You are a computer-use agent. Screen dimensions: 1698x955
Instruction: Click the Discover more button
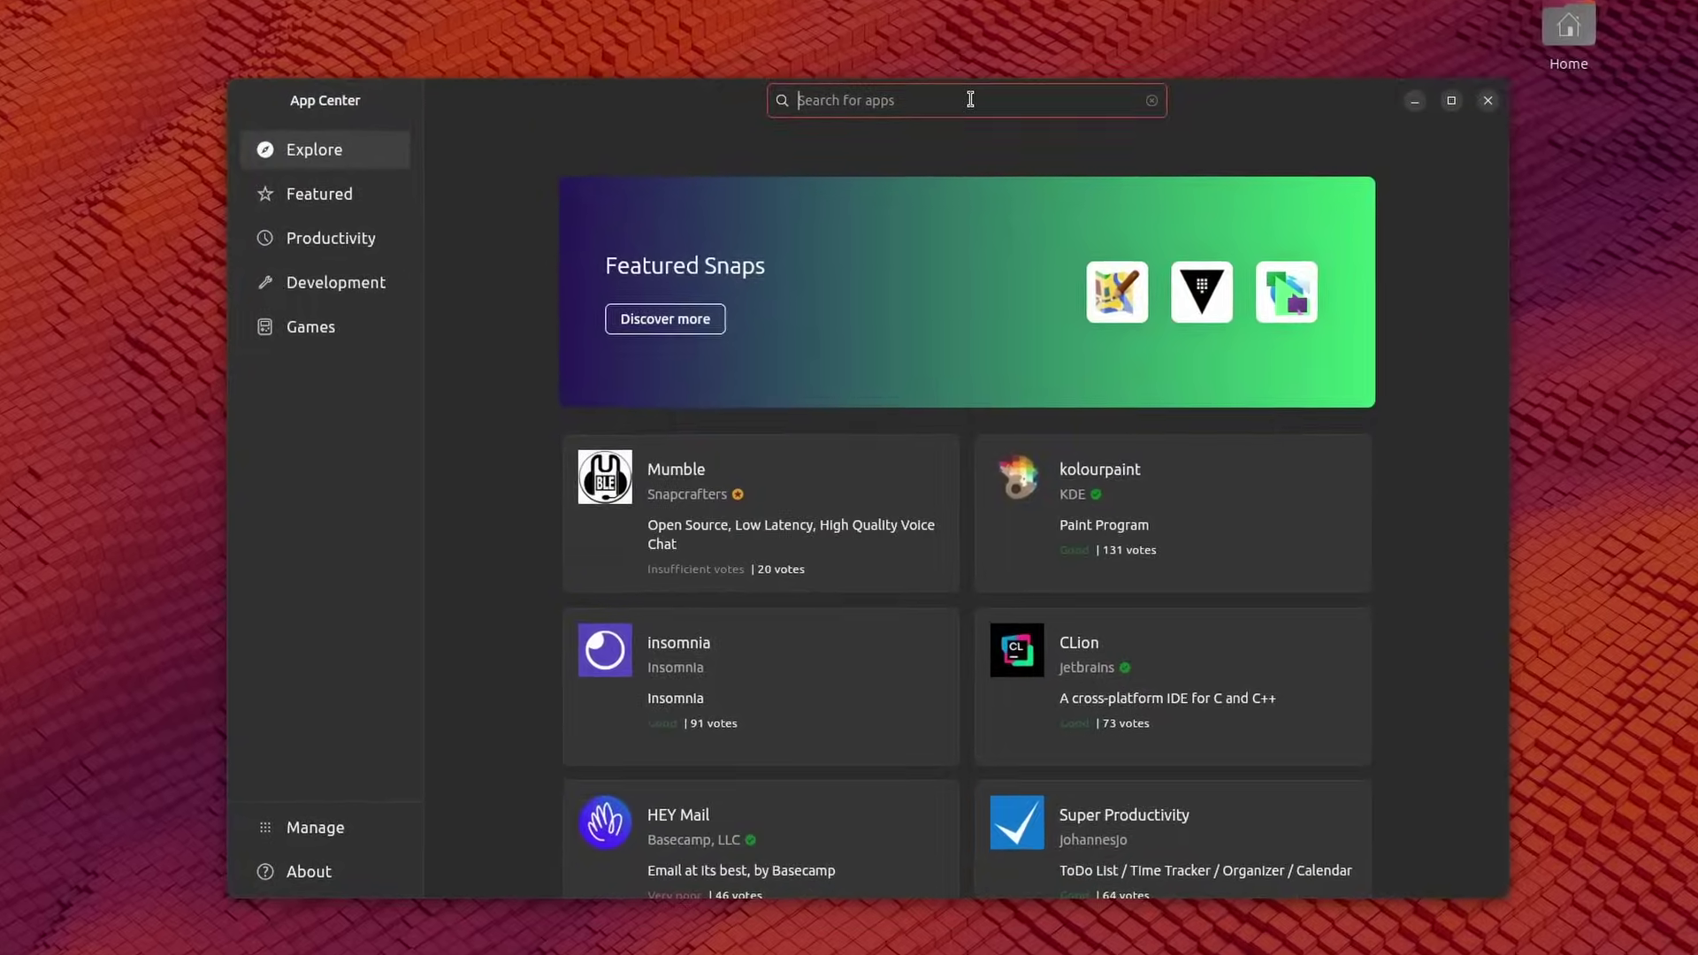[665, 318]
